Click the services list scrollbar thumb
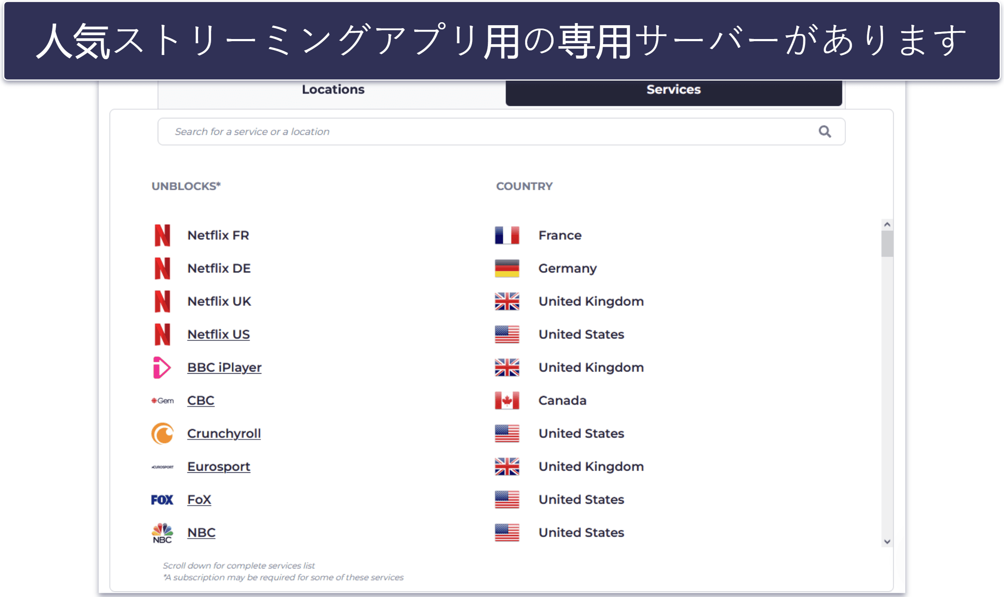This screenshot has height=597, width=1004. [x=887, y=244]
